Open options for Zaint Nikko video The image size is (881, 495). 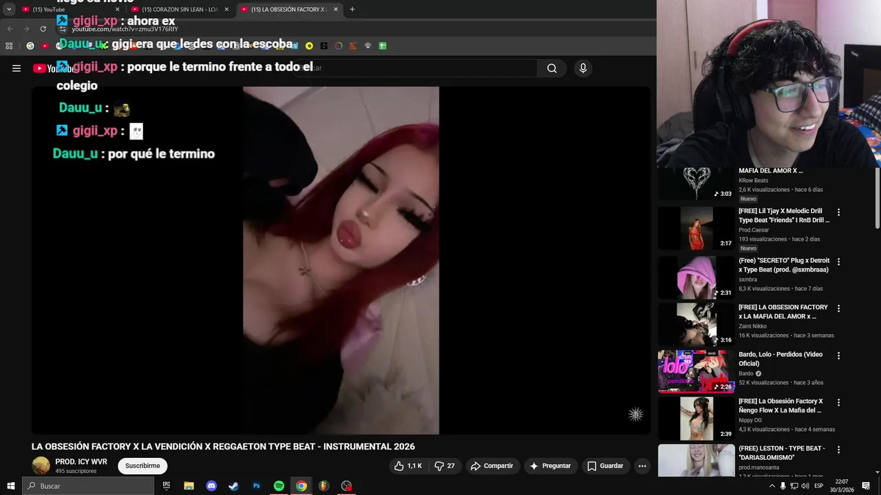click(838, 309)
